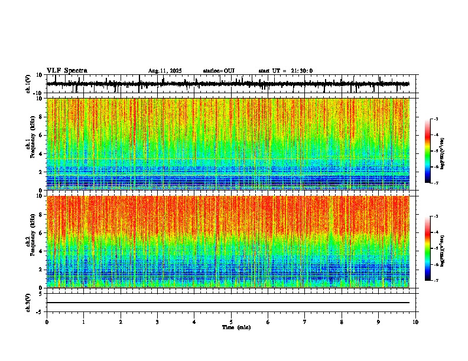Click the 'start UT = 21:30:0' label
The height and width of the screenshot is (361, 468).
(x=285, y=71)
